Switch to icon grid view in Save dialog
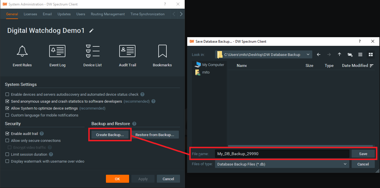 point(371,54)
